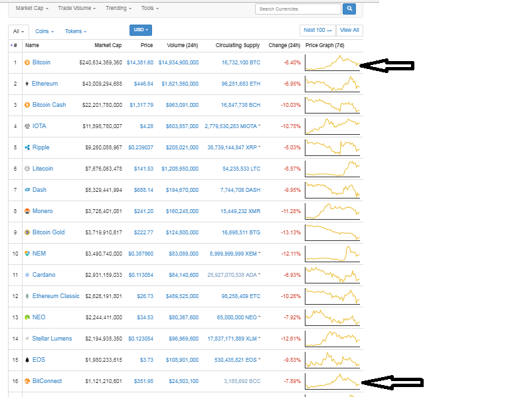510x397 pixels.
Task: Open Ethereum 7d price graph
Action: pyautogui.click(x=333, y=84)
